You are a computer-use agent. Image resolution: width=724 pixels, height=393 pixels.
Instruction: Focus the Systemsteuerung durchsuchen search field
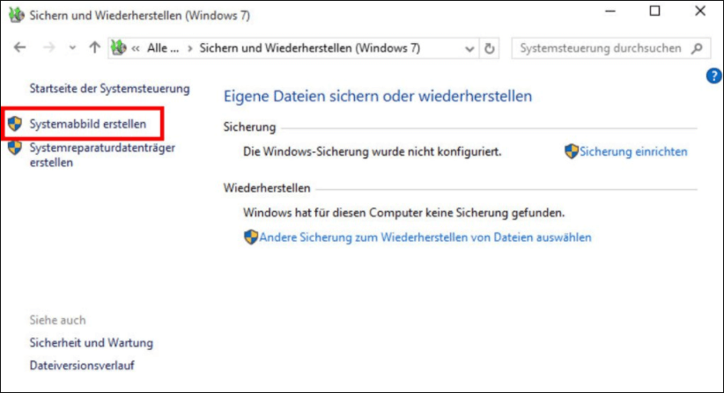pos(601,48)
